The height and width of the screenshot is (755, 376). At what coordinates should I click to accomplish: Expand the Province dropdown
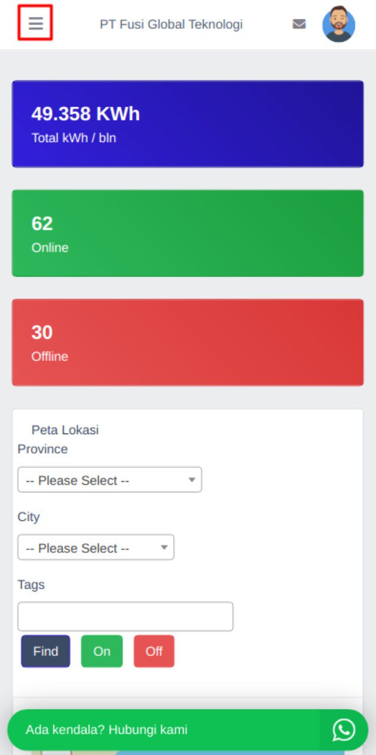coord(109,480)
